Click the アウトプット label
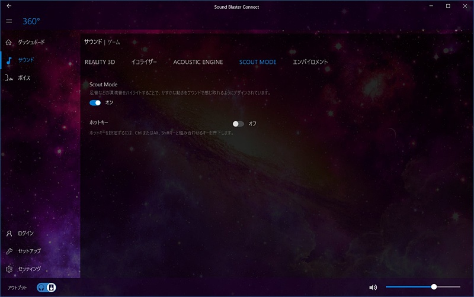 click(17, 288)
